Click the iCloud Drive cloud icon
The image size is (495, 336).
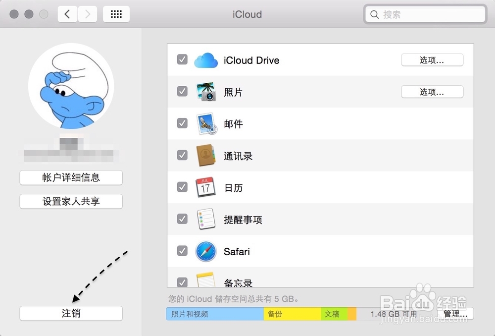[x=206, y=60]
